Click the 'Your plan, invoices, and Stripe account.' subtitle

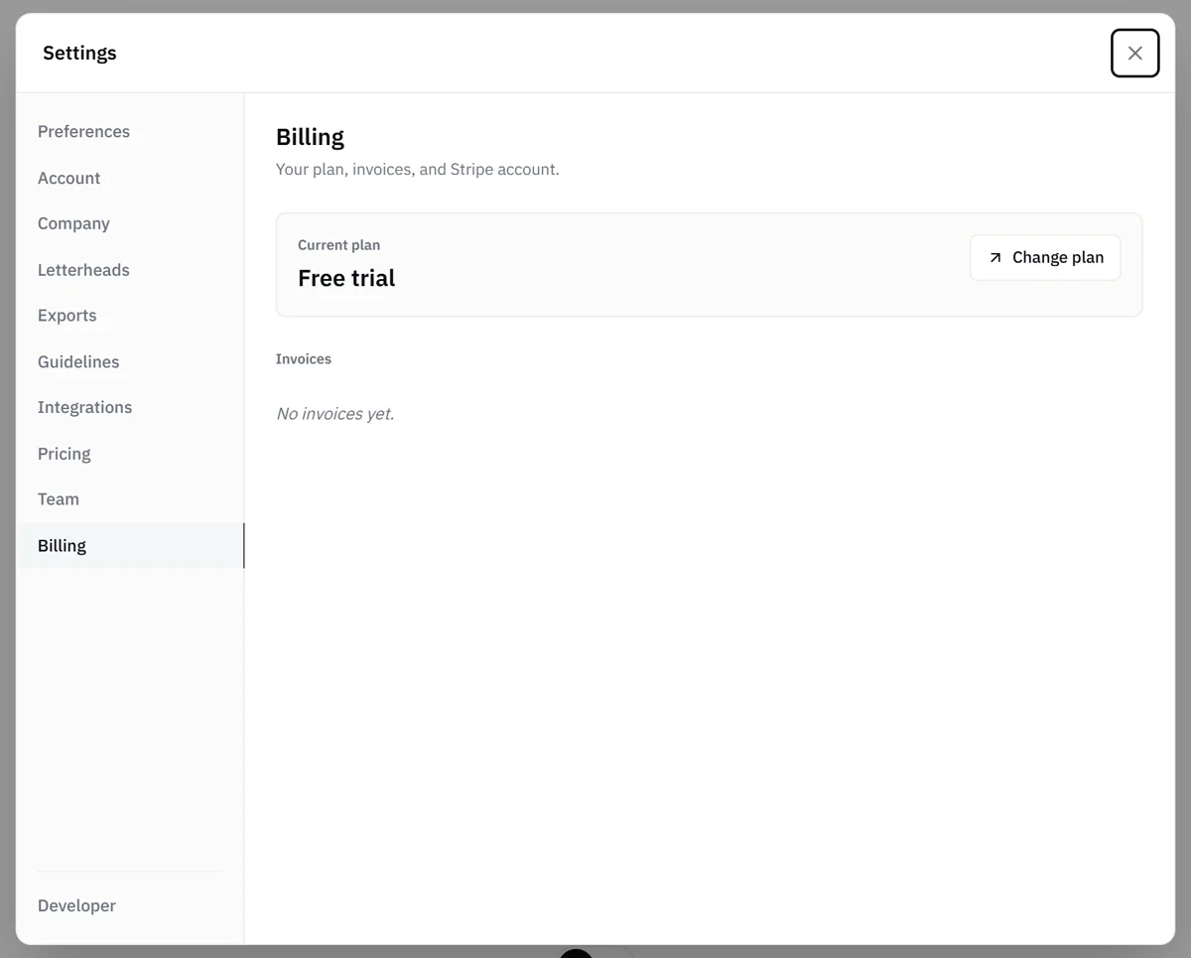point(418,170)
